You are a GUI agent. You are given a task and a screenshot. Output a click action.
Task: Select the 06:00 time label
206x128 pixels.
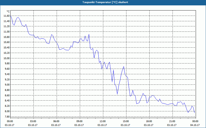tap(57, 121)
